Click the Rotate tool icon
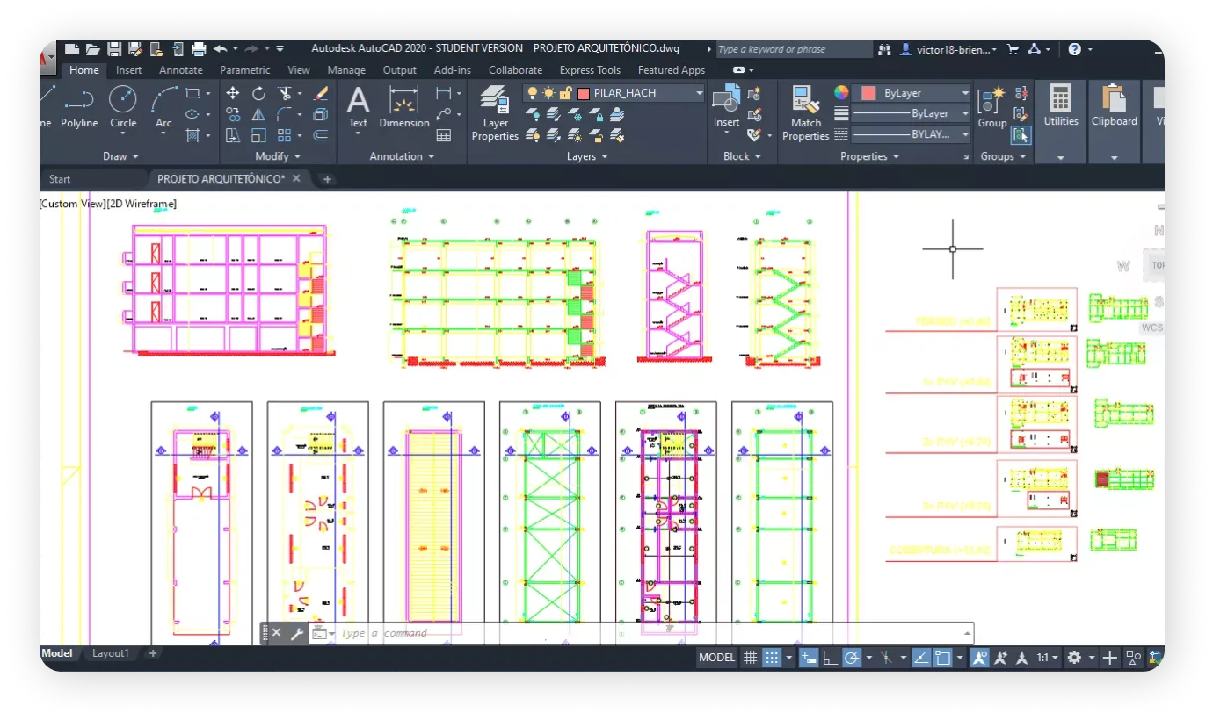This screenshot has height=720, width=1213. tap(258, 93)
